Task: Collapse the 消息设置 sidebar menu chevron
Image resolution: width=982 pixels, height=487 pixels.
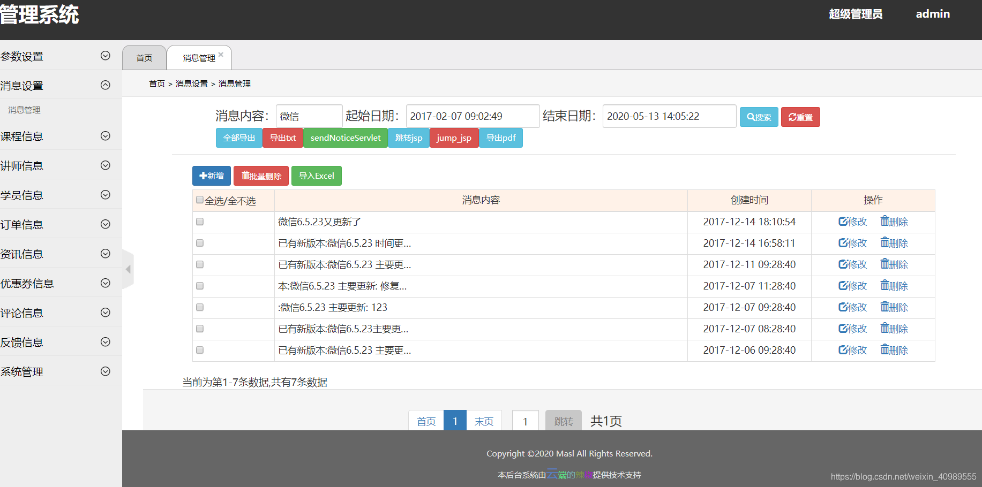Action: (x=106, y=85)
